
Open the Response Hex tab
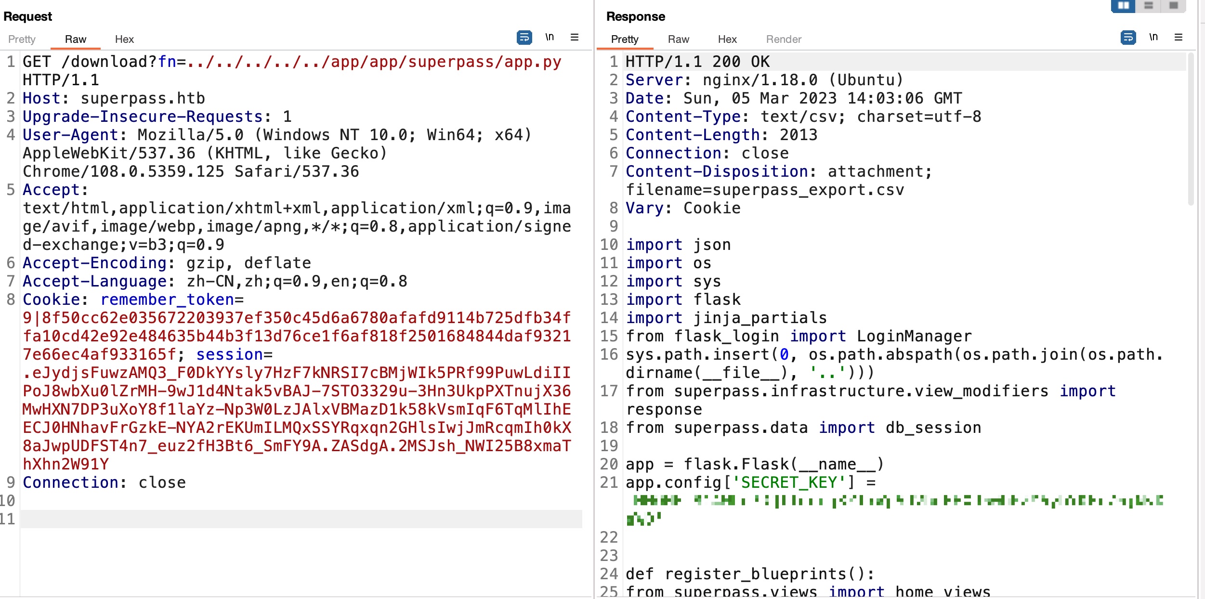727,39
